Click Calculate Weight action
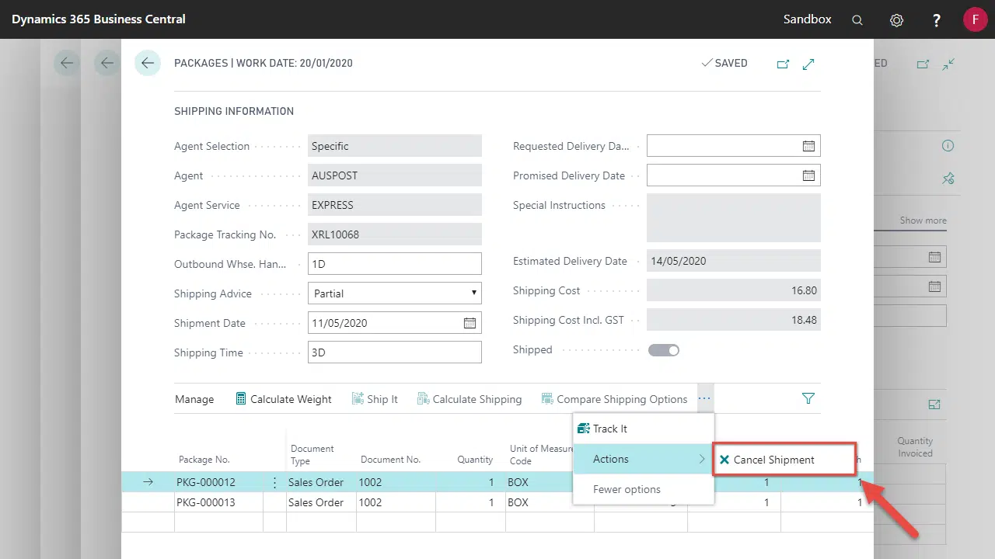This screenshot has width=995, height=559. click(x=284, y=399)
